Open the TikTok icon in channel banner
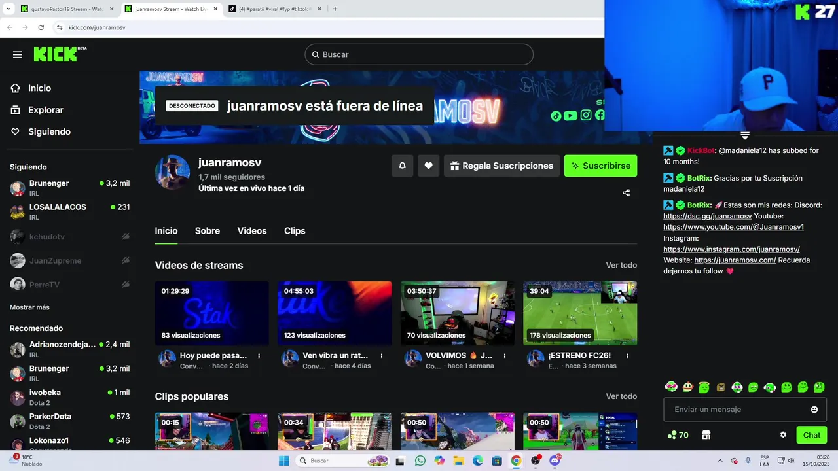 coord(556,116)
